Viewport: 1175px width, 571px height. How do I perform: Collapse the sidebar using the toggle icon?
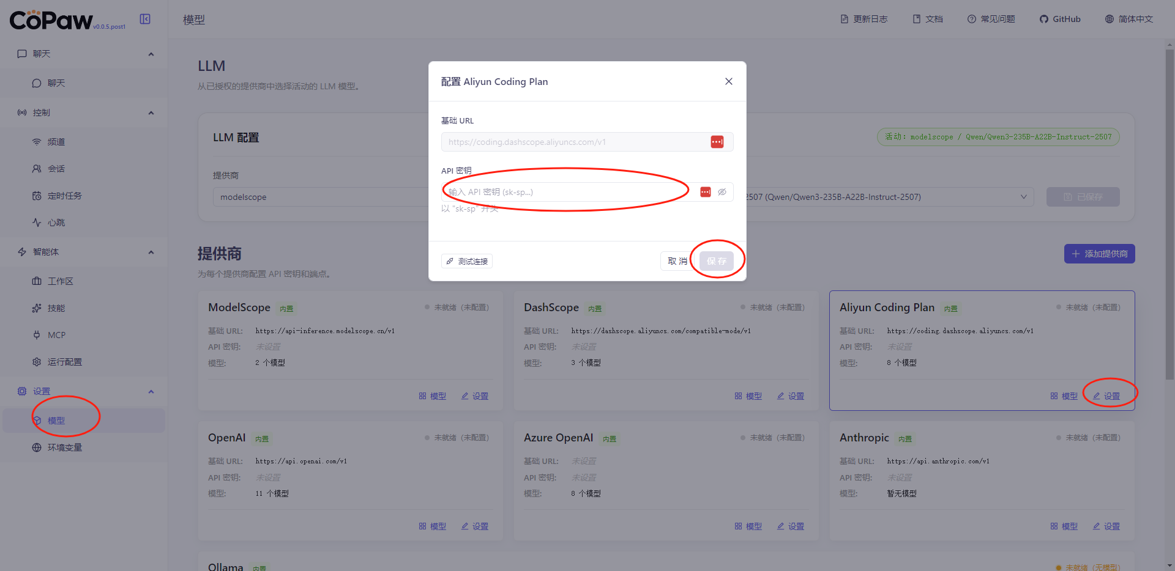(145, 19)
